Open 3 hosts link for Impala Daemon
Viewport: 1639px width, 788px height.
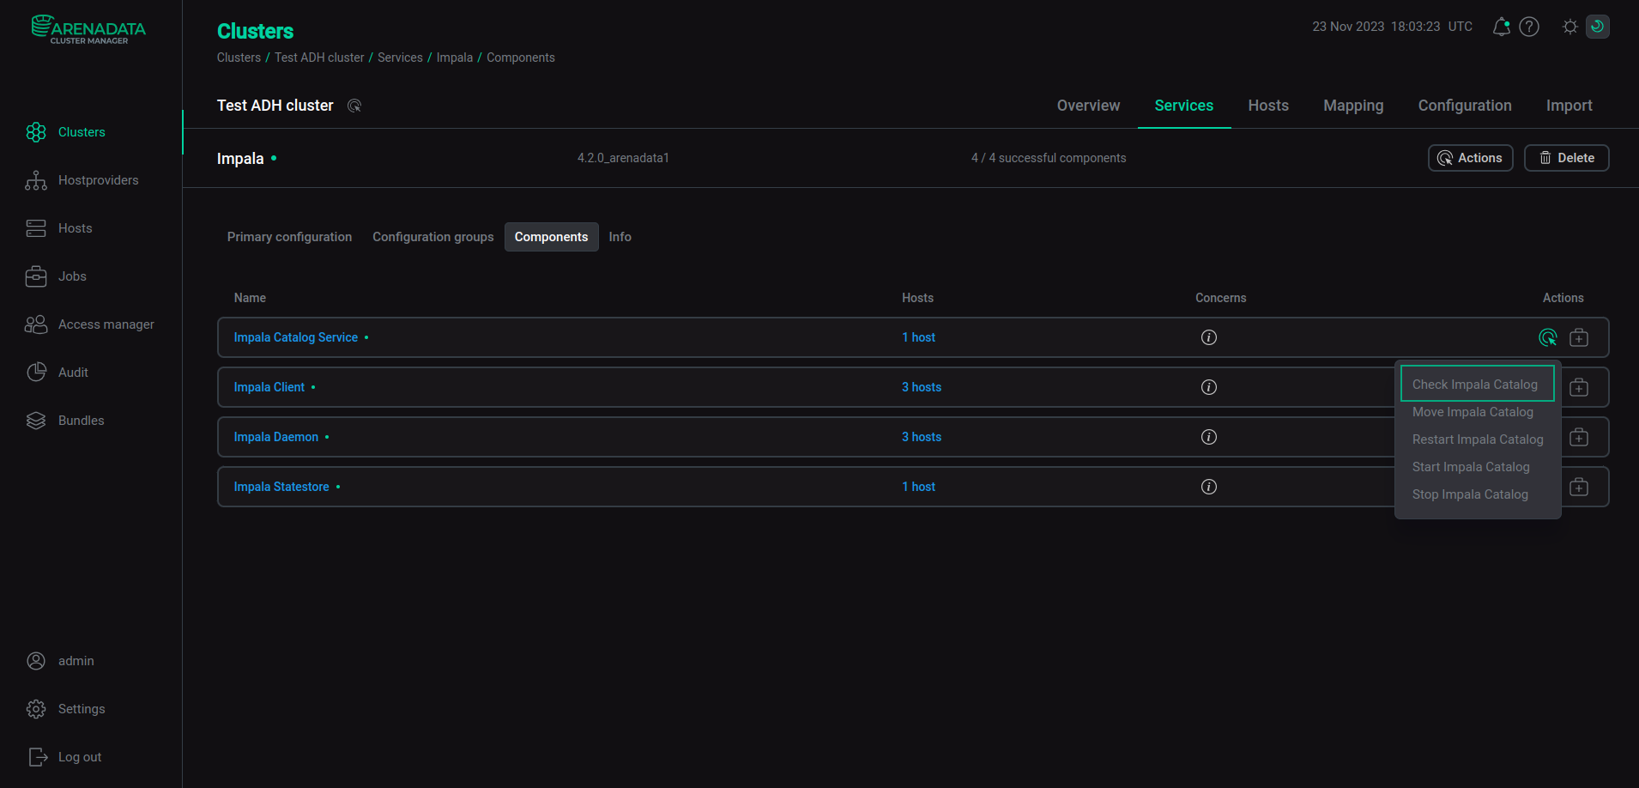(921, 437)
